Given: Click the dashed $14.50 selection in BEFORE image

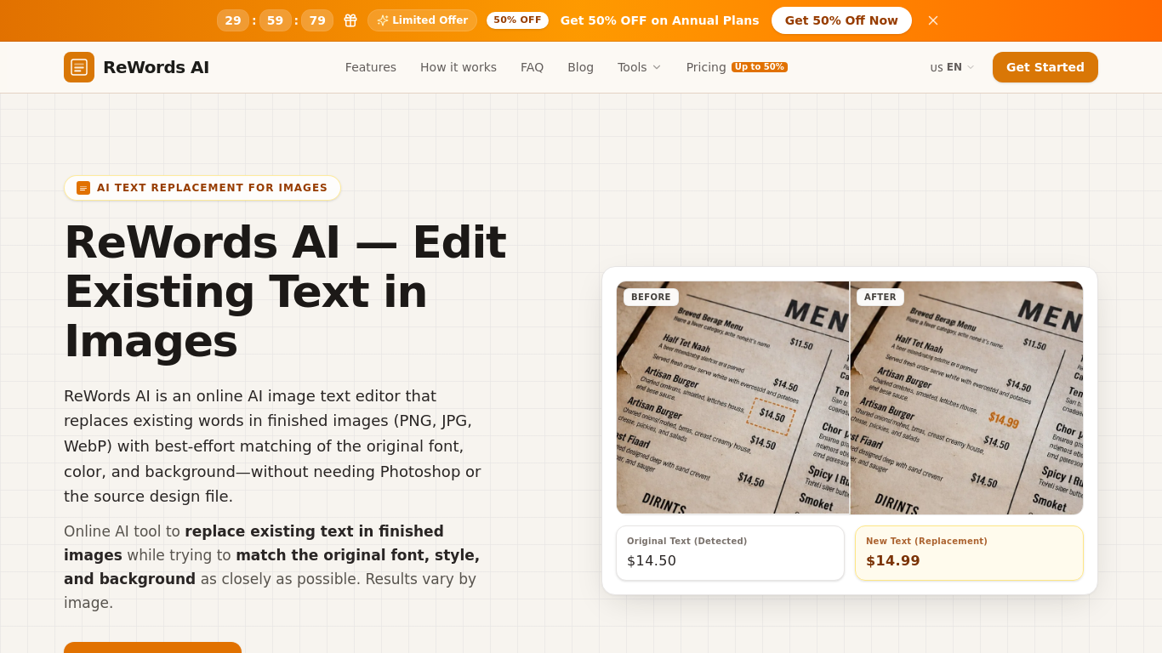Looking at the screenshot, I should [x=772, y=416].
